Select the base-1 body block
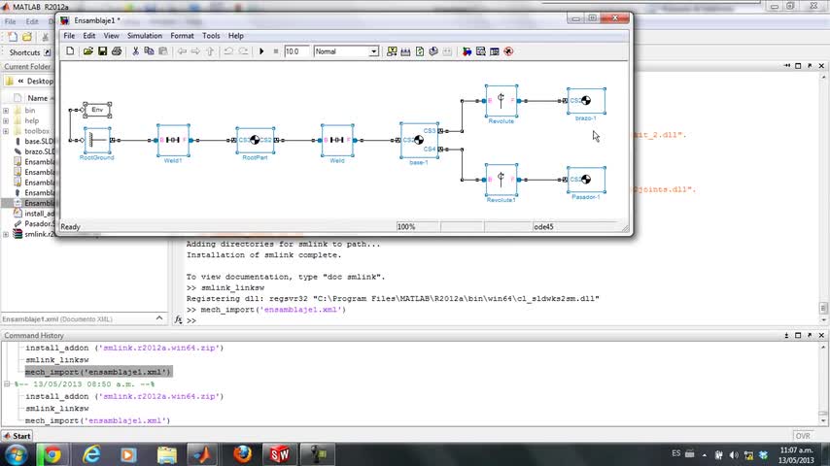Screen dimensions: 830x466 click(419, 140)
